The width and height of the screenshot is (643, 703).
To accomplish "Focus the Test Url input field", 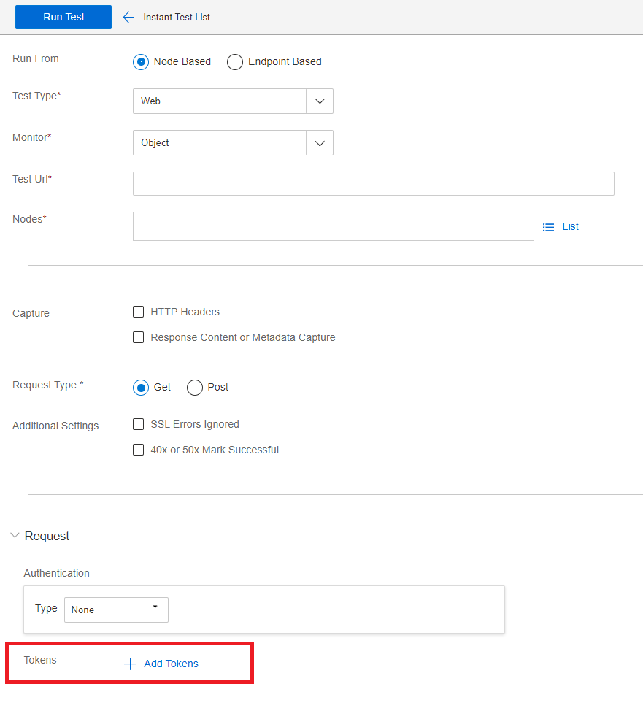I will pyautogui.click(x=374, y=184).
